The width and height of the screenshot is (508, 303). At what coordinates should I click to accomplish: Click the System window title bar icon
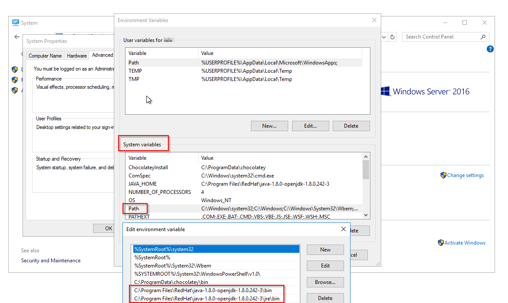[16, 23]
